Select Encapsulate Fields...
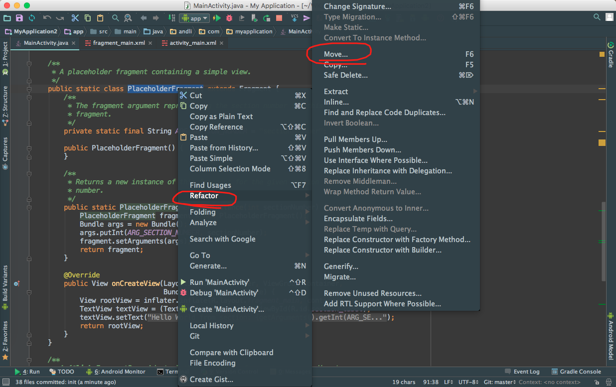616x387 pixels. (396, 219)
